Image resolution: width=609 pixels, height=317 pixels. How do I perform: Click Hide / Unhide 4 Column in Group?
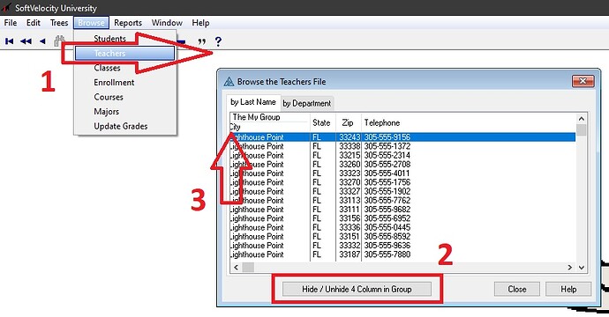(x=357, y=289)
